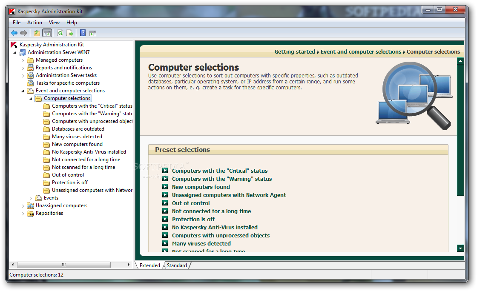Click the Repositories folder icon

(x=30, y=213)
